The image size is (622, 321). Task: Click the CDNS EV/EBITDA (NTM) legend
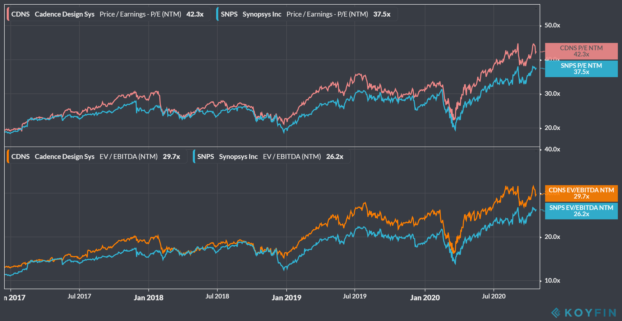pyautogui.click(x=97, y=157)
